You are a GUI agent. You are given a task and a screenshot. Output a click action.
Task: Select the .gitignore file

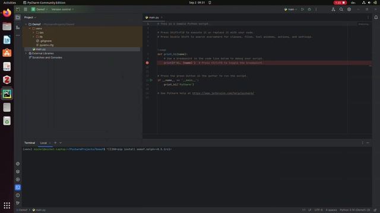(44, 41)
